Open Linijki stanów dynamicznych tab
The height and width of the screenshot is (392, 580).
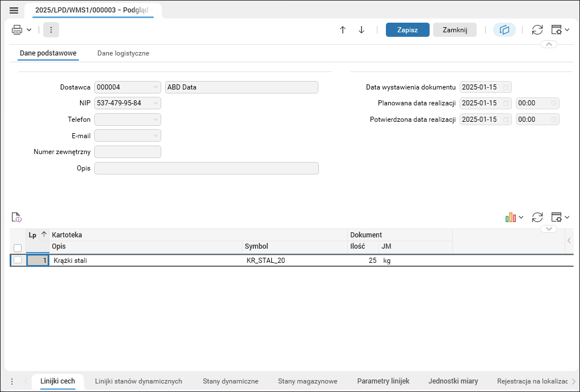[x=138, y=381]
